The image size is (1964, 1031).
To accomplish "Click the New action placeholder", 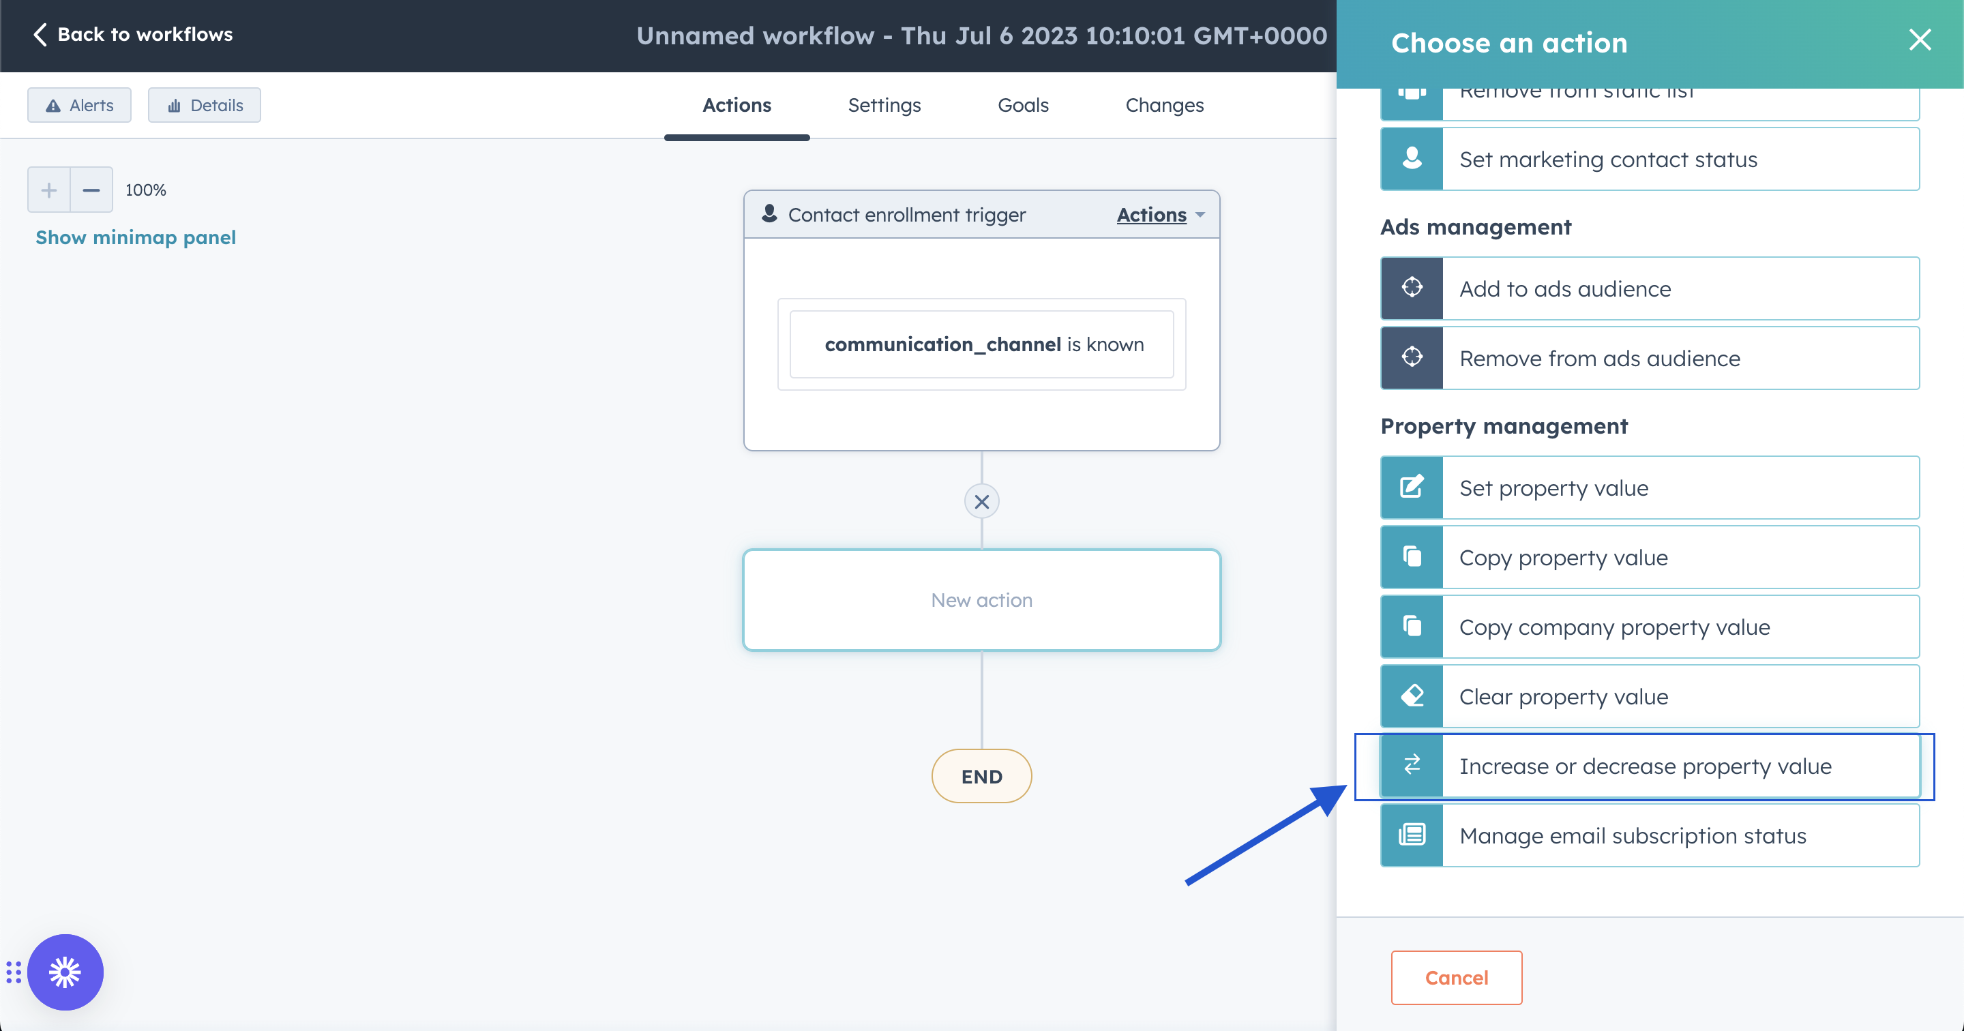I will 981,600.
